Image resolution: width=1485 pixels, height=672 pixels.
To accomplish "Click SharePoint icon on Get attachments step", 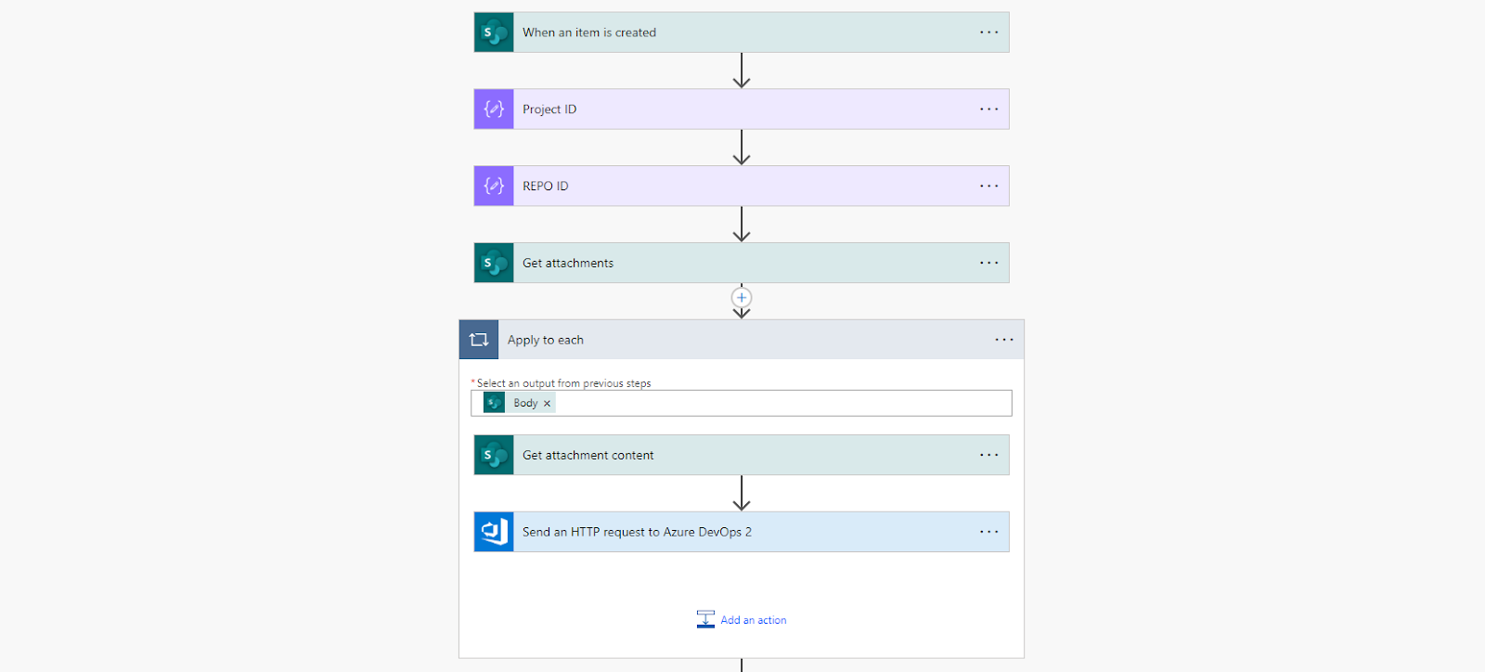I will point(494,264).
